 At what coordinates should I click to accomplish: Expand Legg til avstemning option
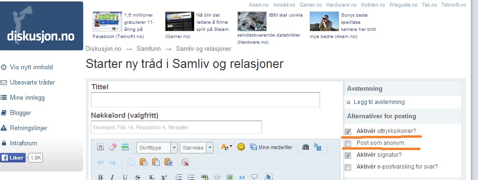[x=379, y=102]
